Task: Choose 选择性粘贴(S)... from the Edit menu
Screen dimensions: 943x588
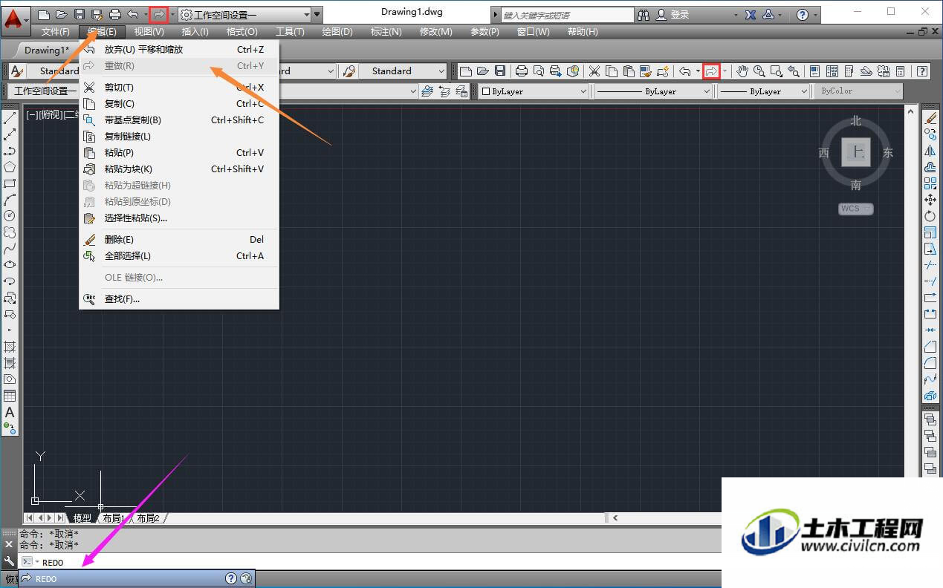Action: pyautogui.click(x=178, y=218)
